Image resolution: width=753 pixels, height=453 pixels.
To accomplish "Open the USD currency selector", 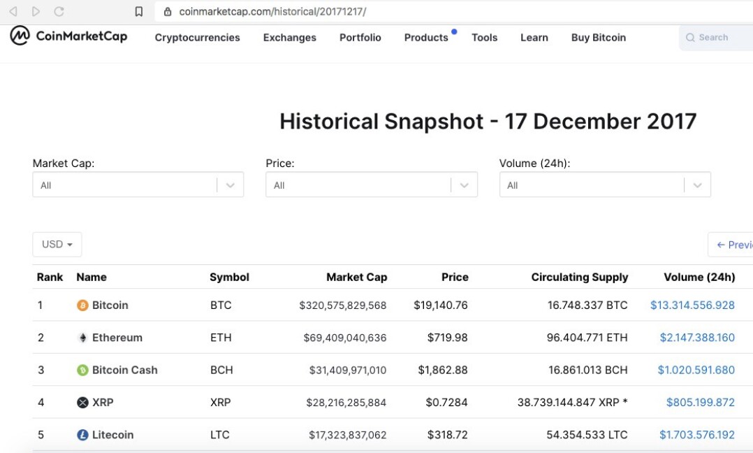I will click(x=57, y=245).
